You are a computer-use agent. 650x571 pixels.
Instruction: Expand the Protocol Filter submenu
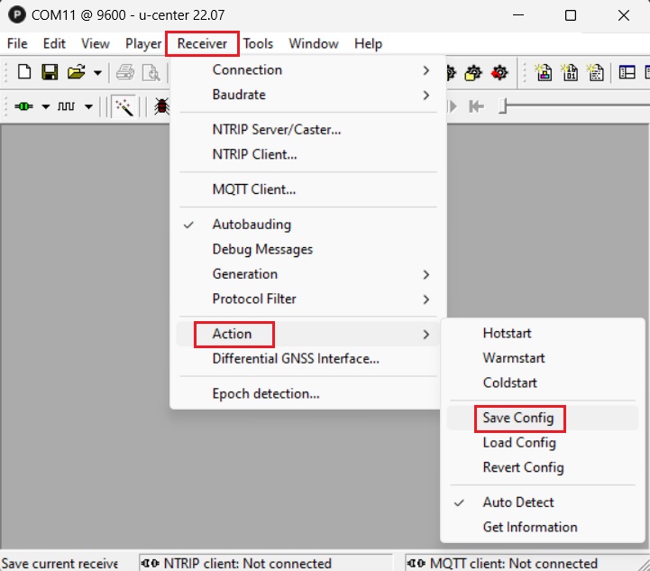click(x=254, y=299)
